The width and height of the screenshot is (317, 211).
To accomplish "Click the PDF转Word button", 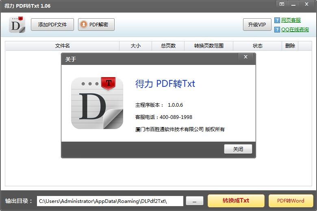I will (x=291, y=201).
